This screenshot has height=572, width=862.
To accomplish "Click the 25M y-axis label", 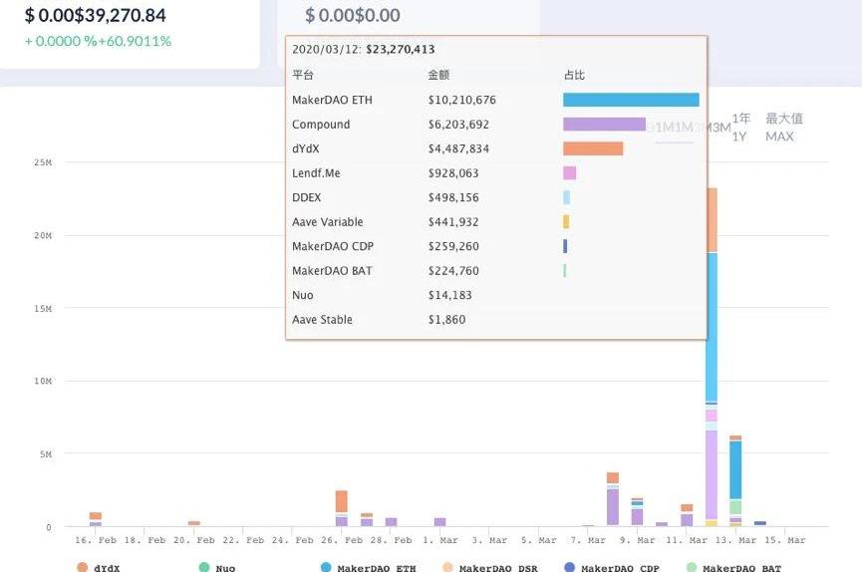I will pyautogui.click(x=43, y=162).
